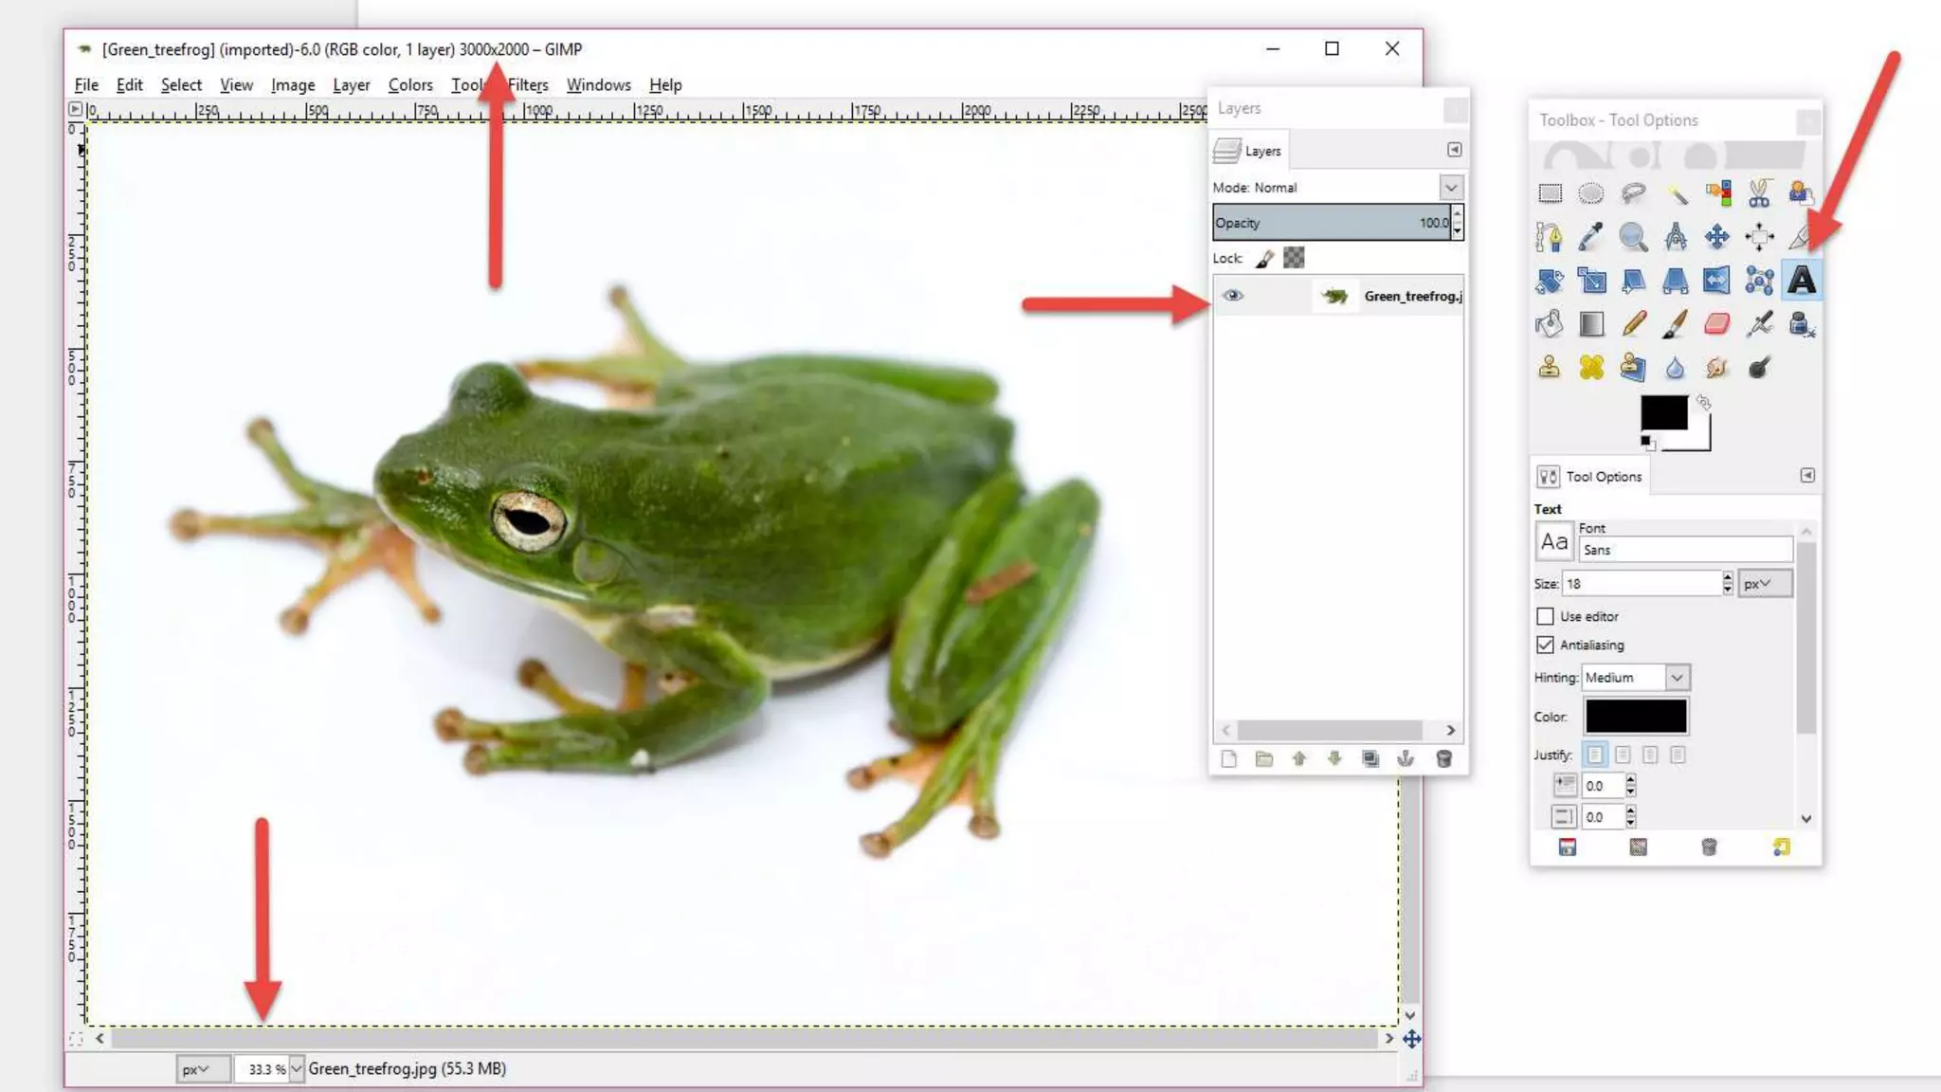
Task: Disable the Antialiasing checkbox
Action: [1545, 645]
